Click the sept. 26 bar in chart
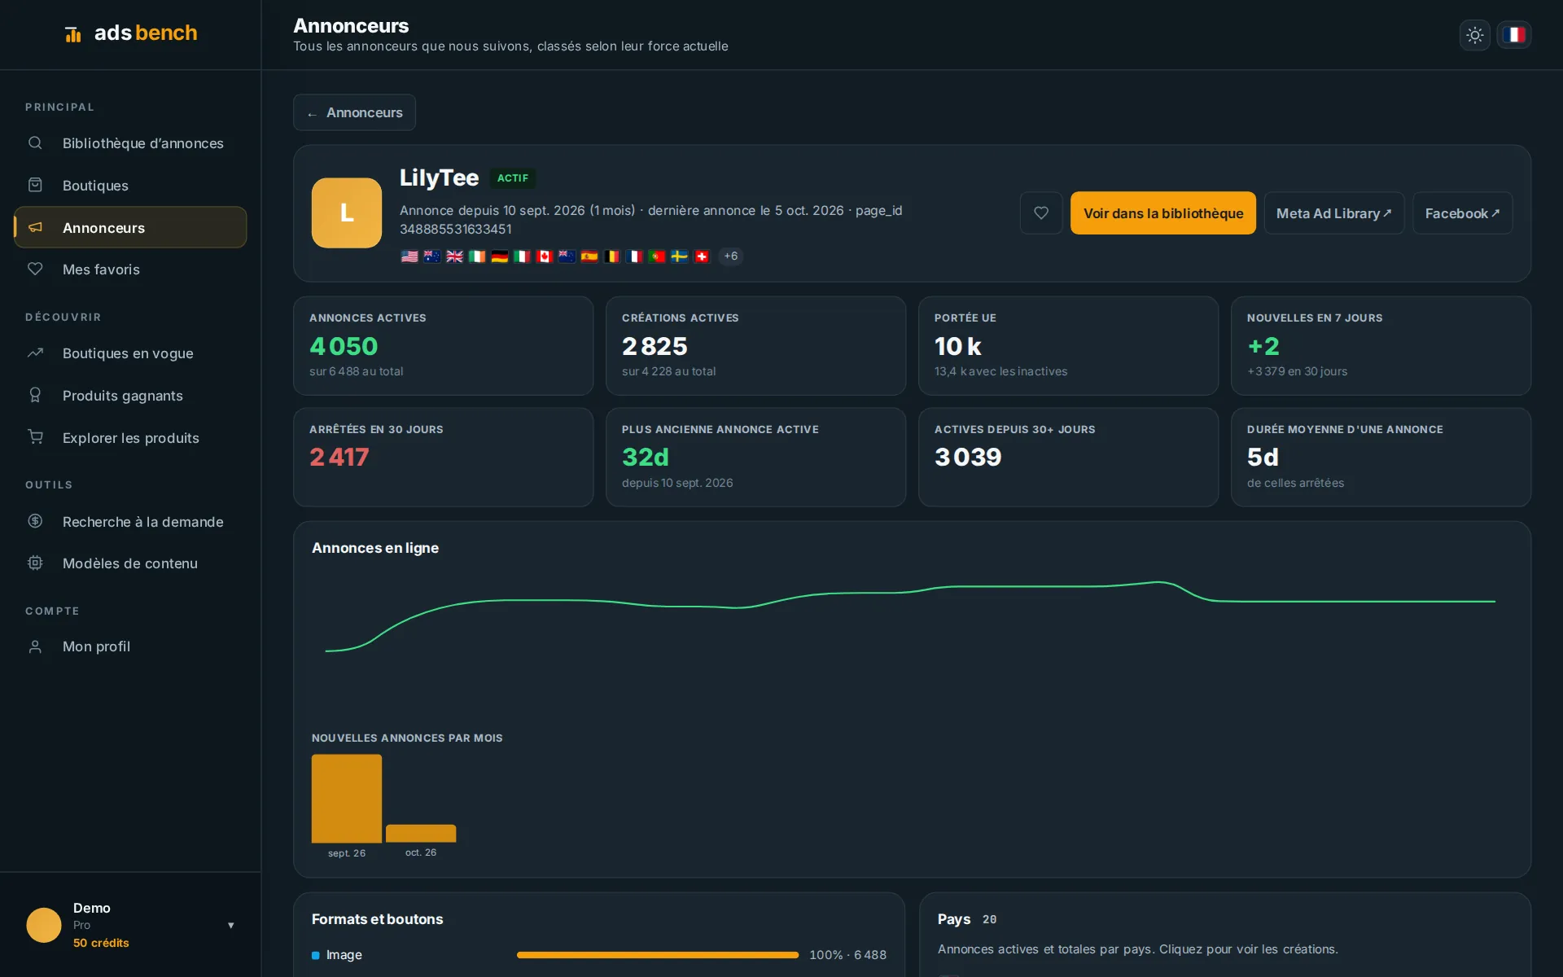Image resolution: width=1563 pixels, height=977 pixels. pos(347,798)
